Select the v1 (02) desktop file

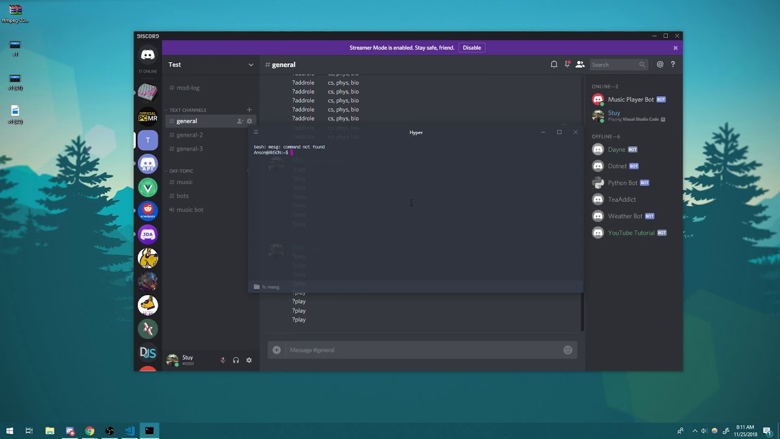point(15,115)
